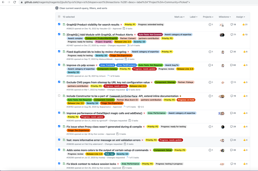This screenshot has height=171, width=258.
Task: Click thumbs-up icon on Add Module GraphQL PR
Action: pyautogui.click(x=243, y=35)
